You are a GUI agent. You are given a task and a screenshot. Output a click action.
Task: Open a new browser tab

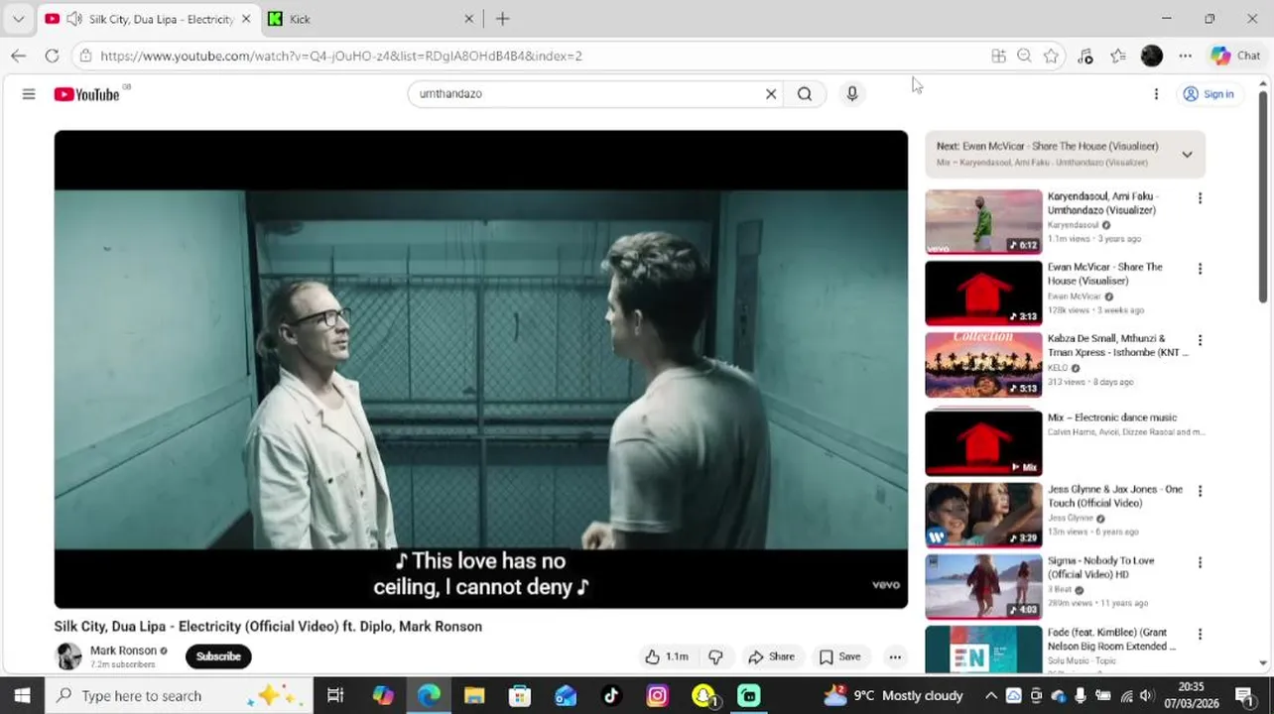(503, 19)
